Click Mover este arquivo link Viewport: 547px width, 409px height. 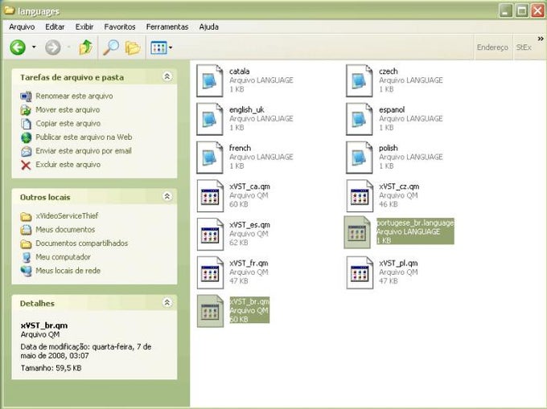68,110
